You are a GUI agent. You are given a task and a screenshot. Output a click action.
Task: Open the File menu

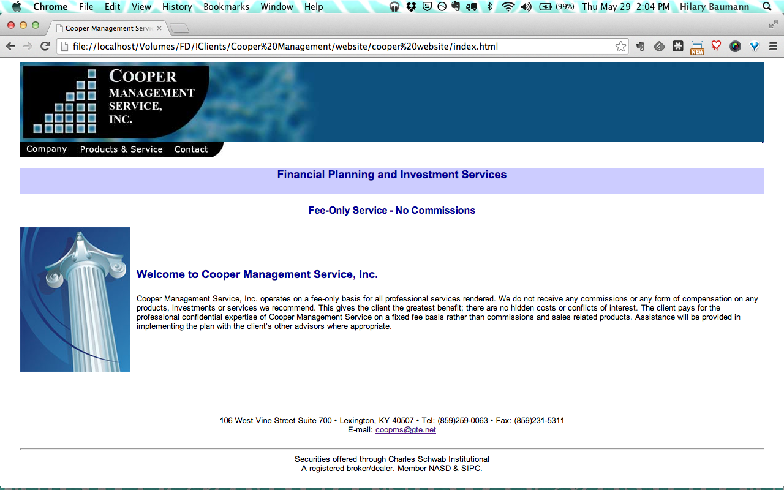click(86, 7)
